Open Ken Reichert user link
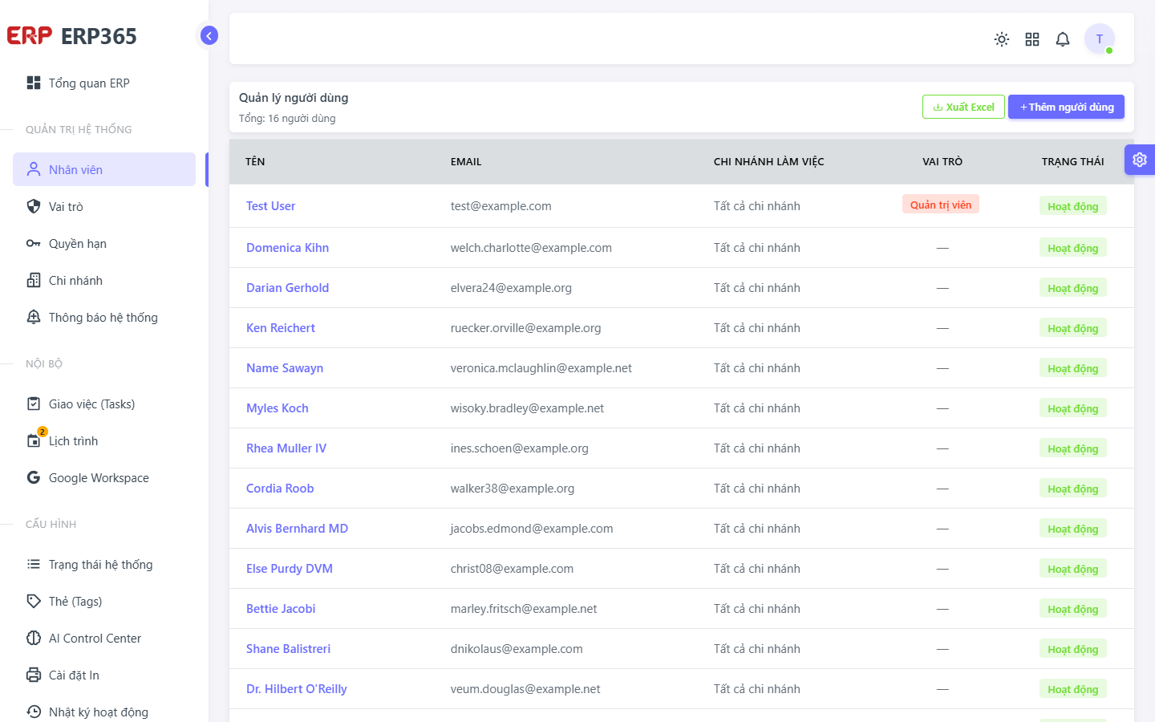The height and width of the screenshot is (722, 1155). click(281, 328)
